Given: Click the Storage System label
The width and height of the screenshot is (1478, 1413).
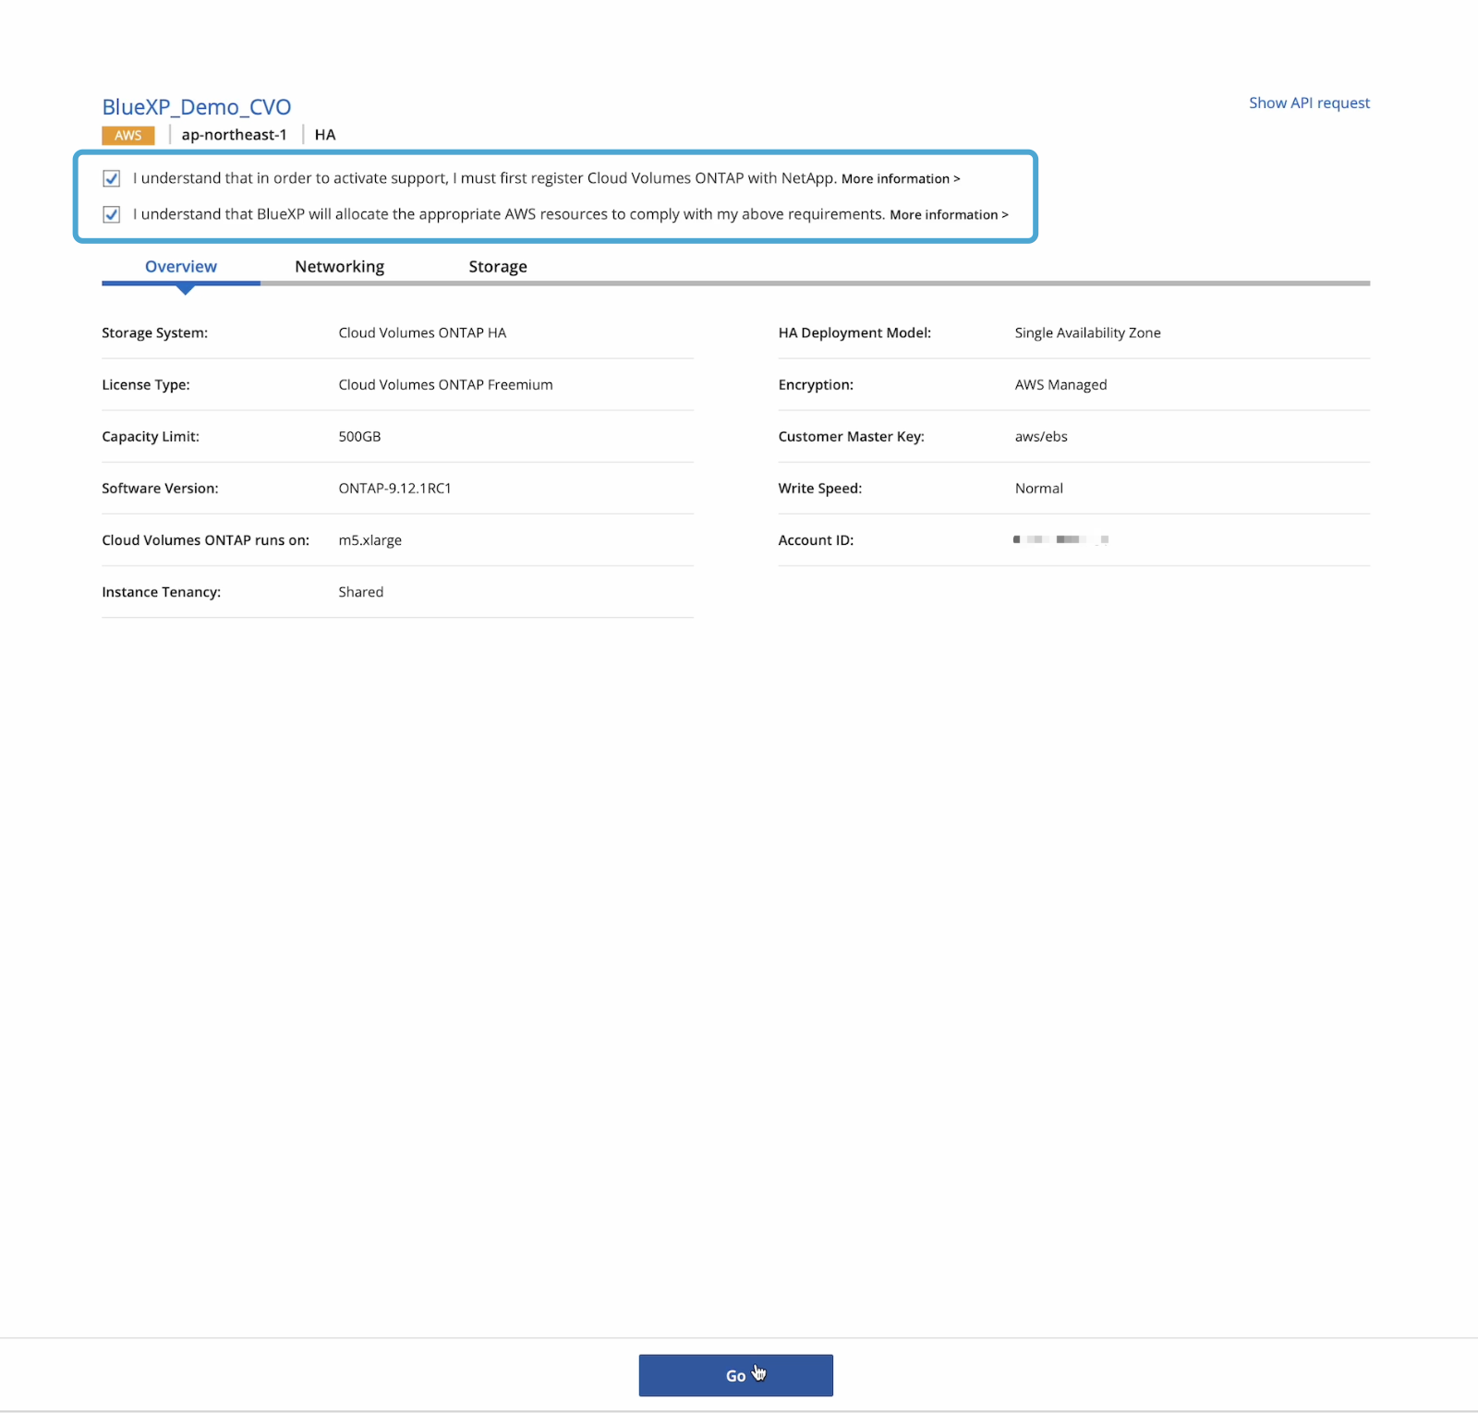Looking at the screenshot, I should point(154,332).
